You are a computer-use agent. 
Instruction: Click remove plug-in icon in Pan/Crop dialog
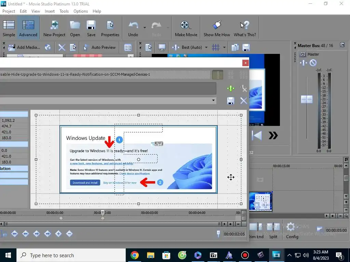[x=243, y=88]
